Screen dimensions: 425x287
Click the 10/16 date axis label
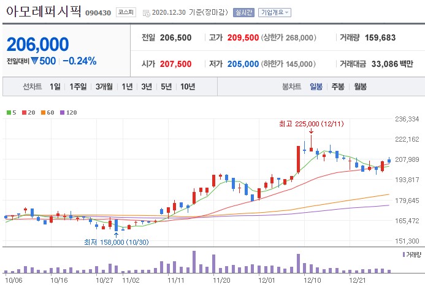tap(59, 280)
